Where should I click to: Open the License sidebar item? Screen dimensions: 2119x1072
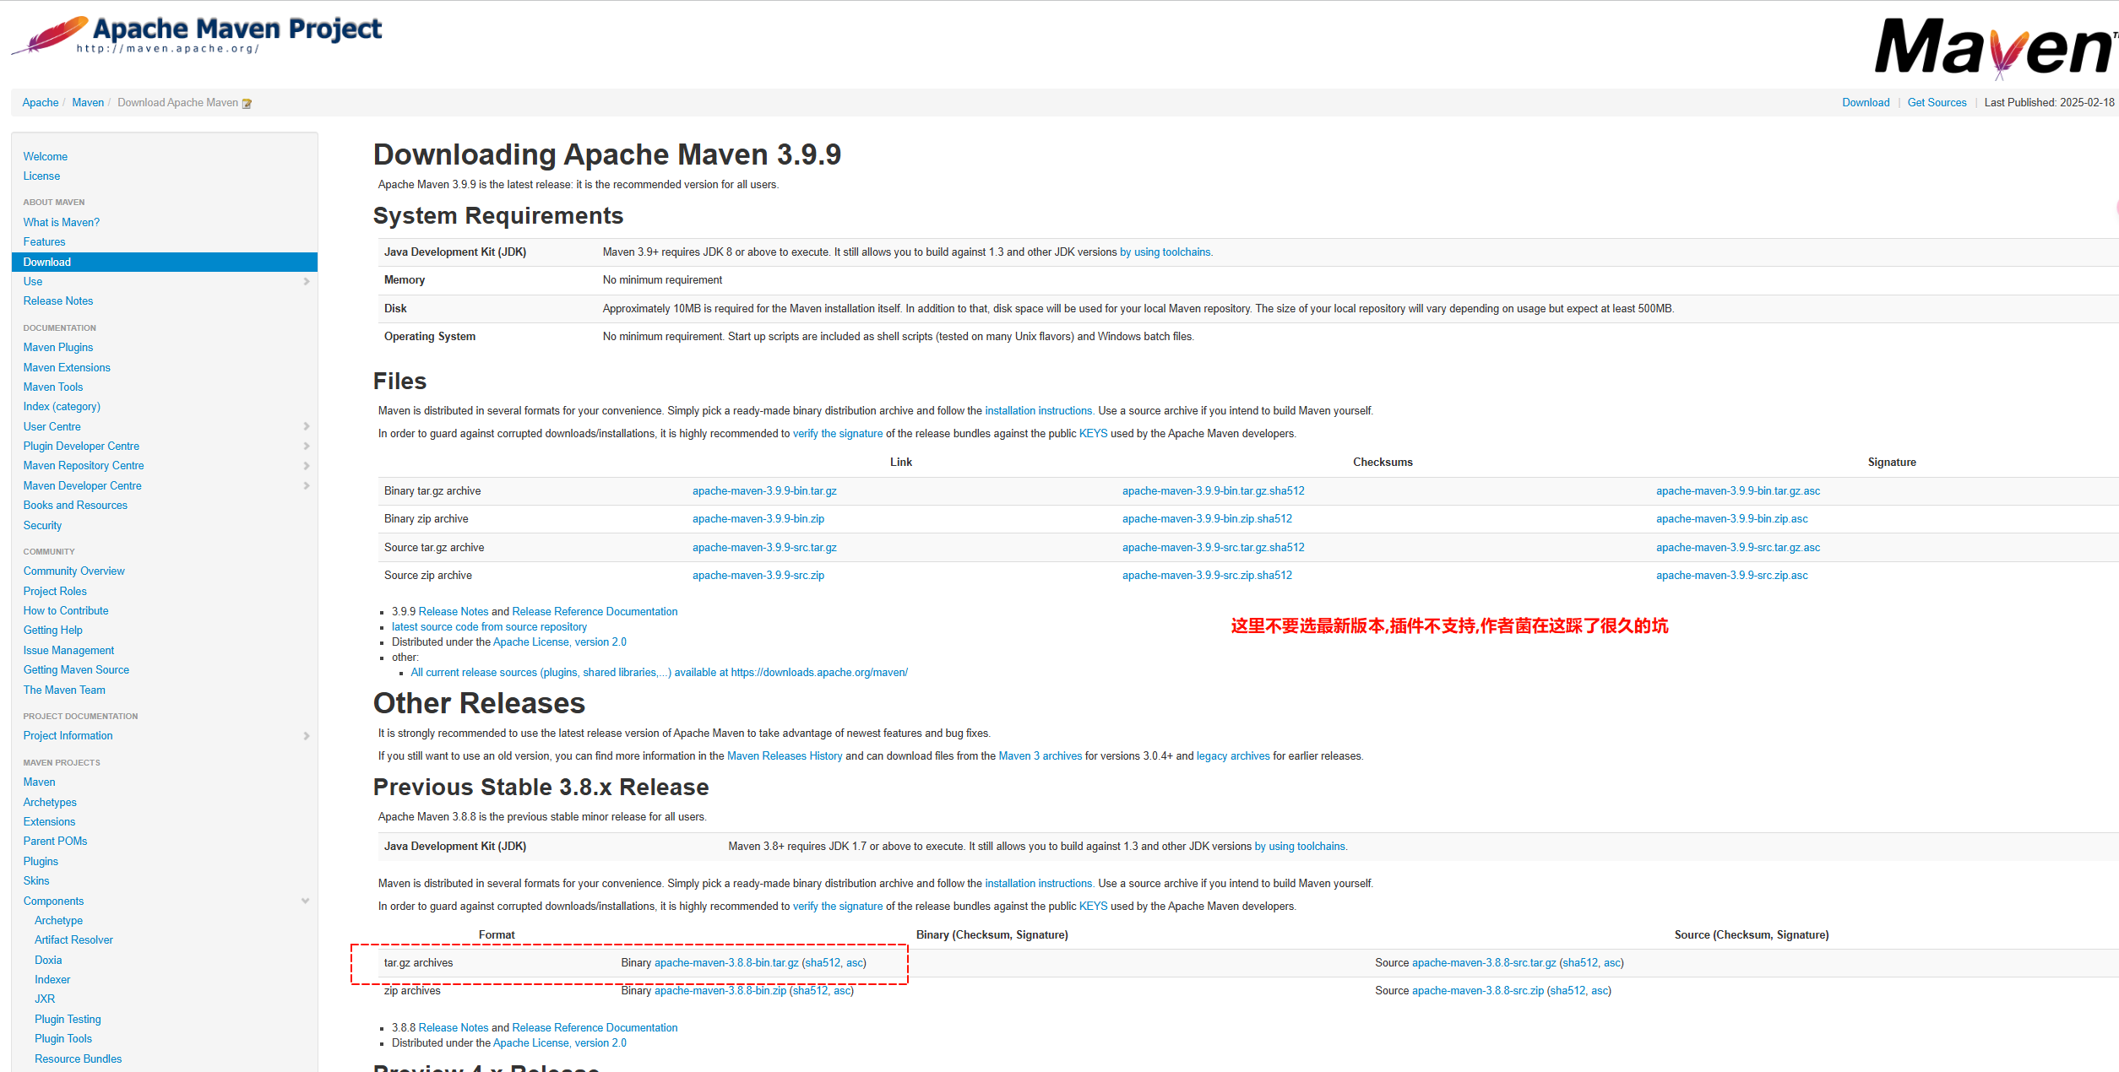(x=41, y=176)
